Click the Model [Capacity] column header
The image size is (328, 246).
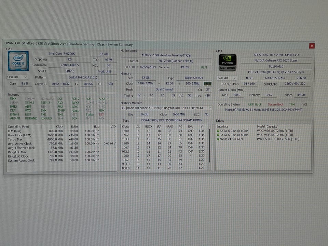[268, 126]
